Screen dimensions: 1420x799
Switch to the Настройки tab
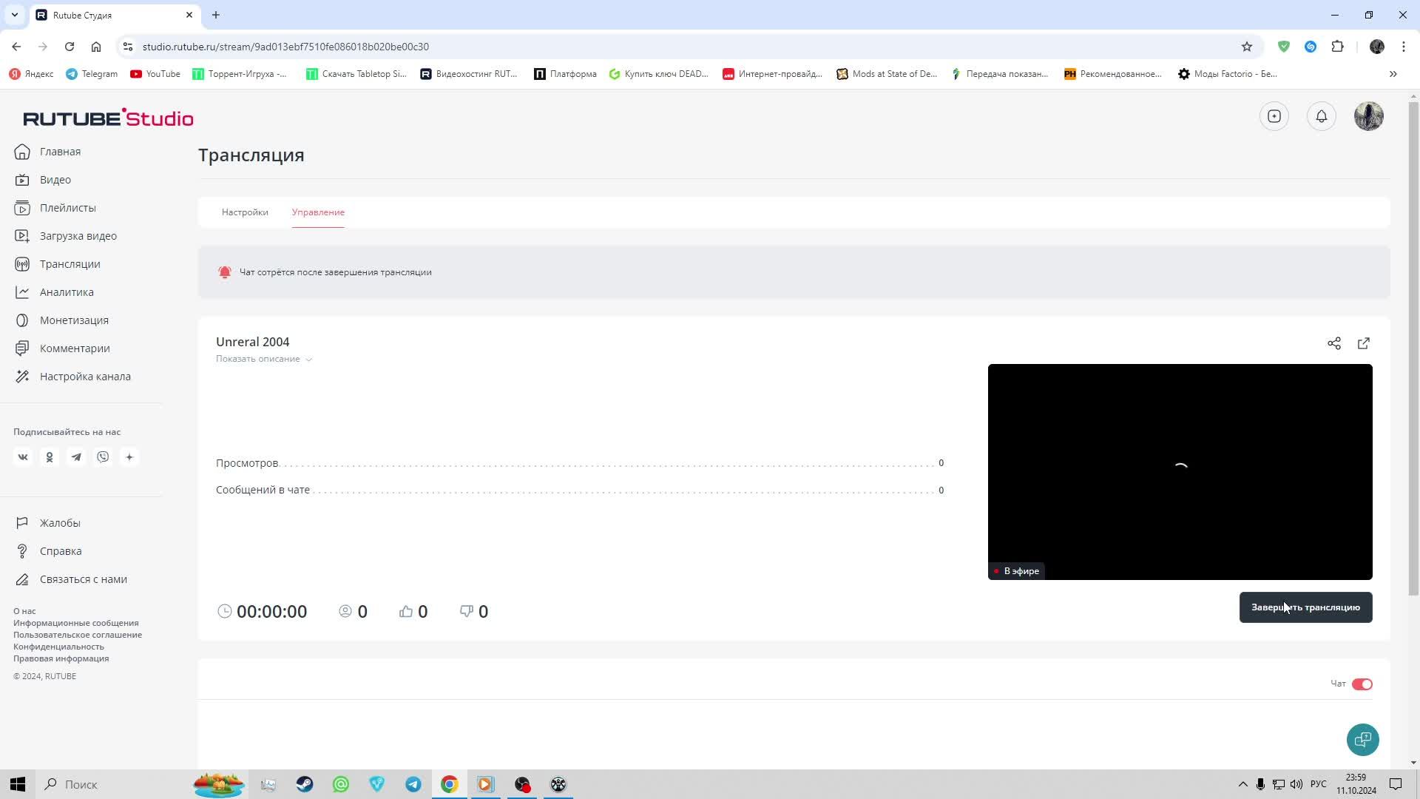(x=245, y=212)
